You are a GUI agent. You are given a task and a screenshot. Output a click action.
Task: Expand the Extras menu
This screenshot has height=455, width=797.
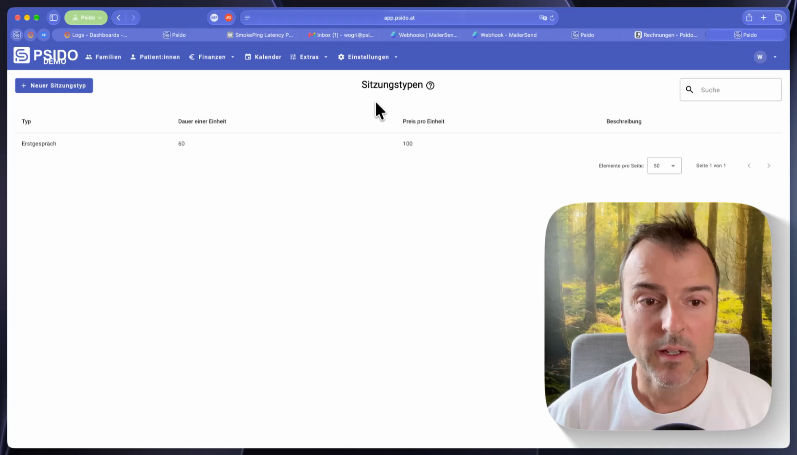(309, 57)
